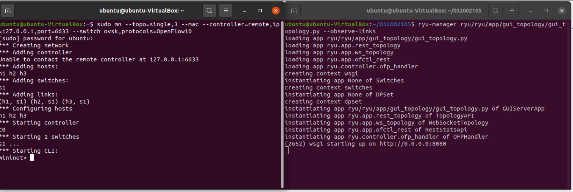The height and width of the screenshot is (192, 573).
Task: Click the '[sudo] password for ubuntu:' line
Action: pos(47,38)
